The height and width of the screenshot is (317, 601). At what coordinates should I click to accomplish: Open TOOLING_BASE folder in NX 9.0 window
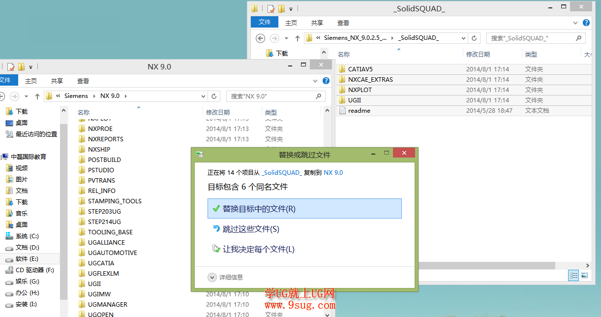click(x=110, y=232)
